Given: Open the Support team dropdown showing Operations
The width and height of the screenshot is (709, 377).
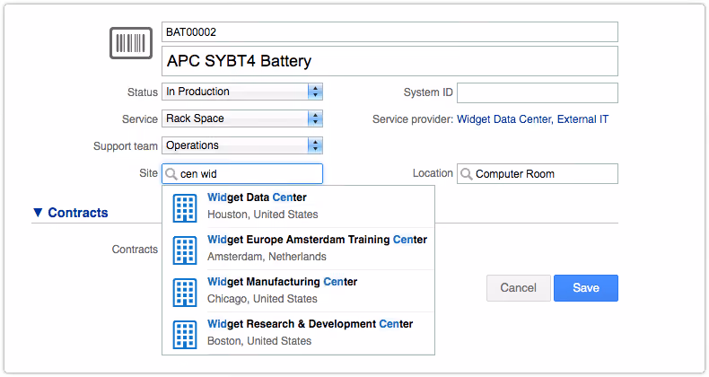Looking at the screenshot, I should point(242,145).
